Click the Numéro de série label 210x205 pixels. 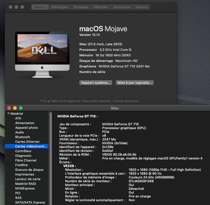(x=92, y=72)
